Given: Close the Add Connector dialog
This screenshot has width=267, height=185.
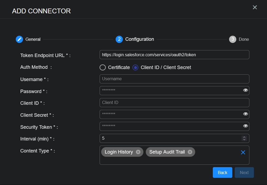Looking at the screenshot, I should (255, 7).
